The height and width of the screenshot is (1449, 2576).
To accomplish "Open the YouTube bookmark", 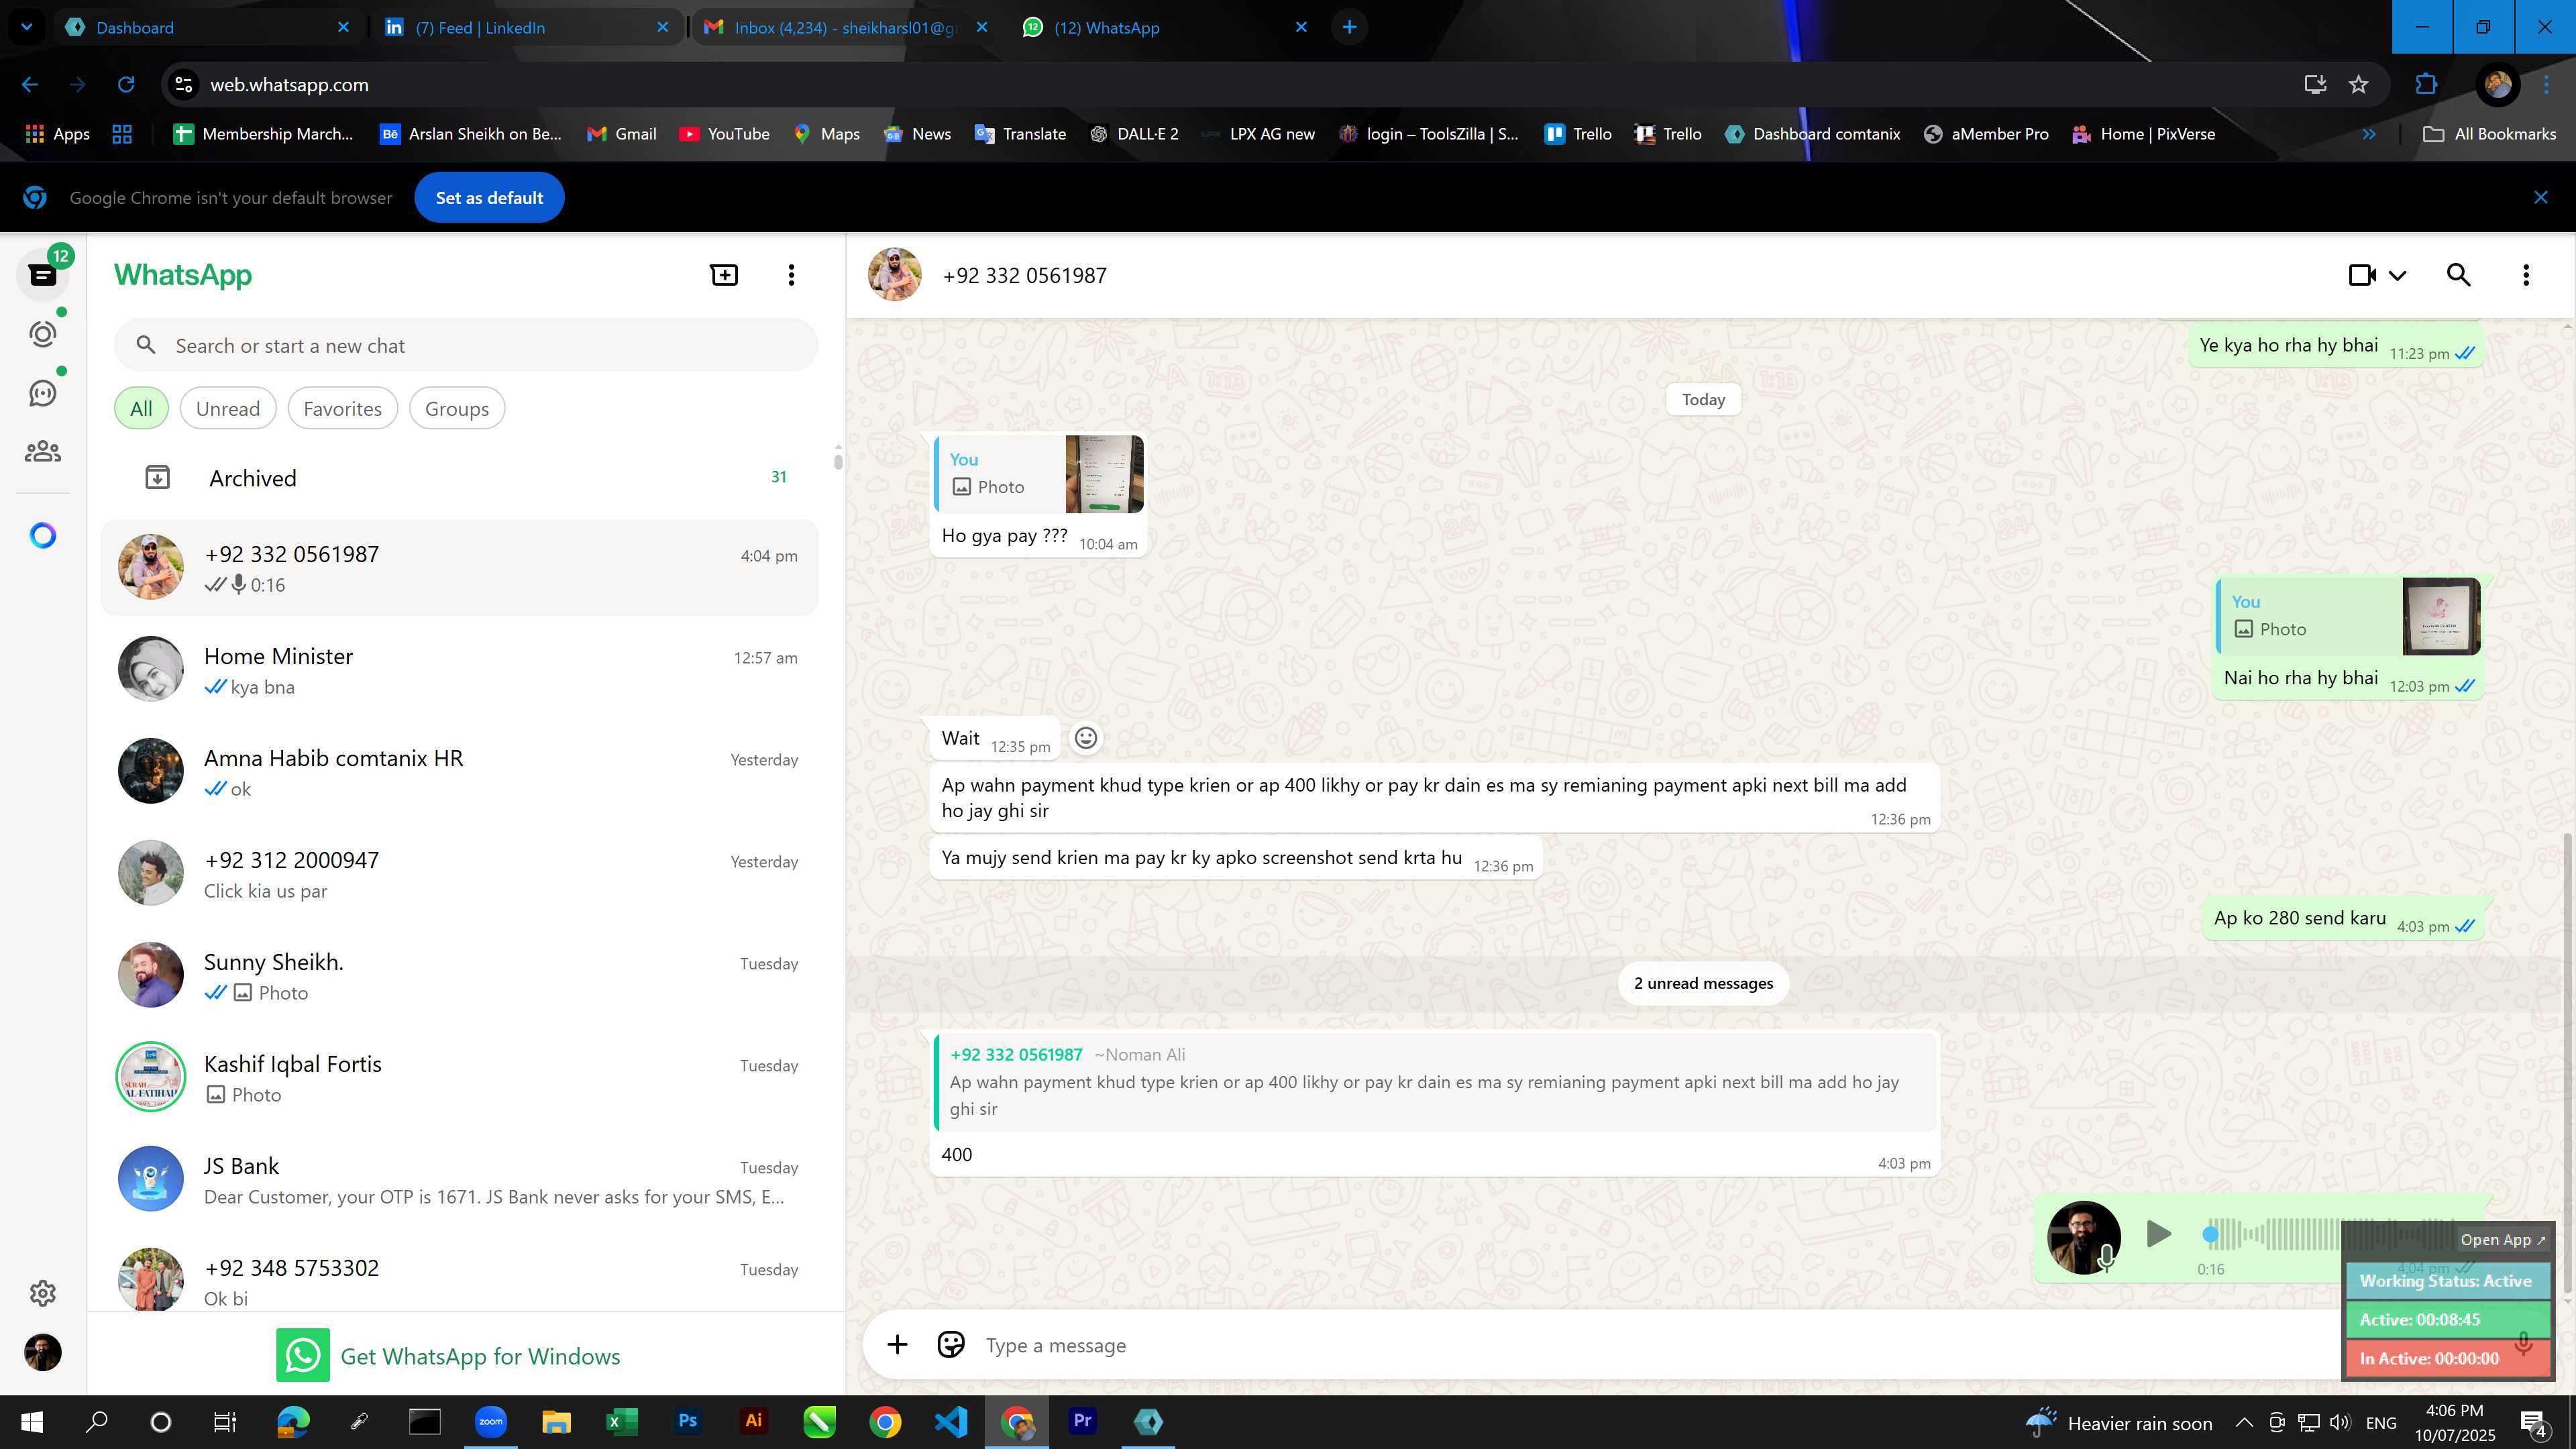I will [724, 134].
